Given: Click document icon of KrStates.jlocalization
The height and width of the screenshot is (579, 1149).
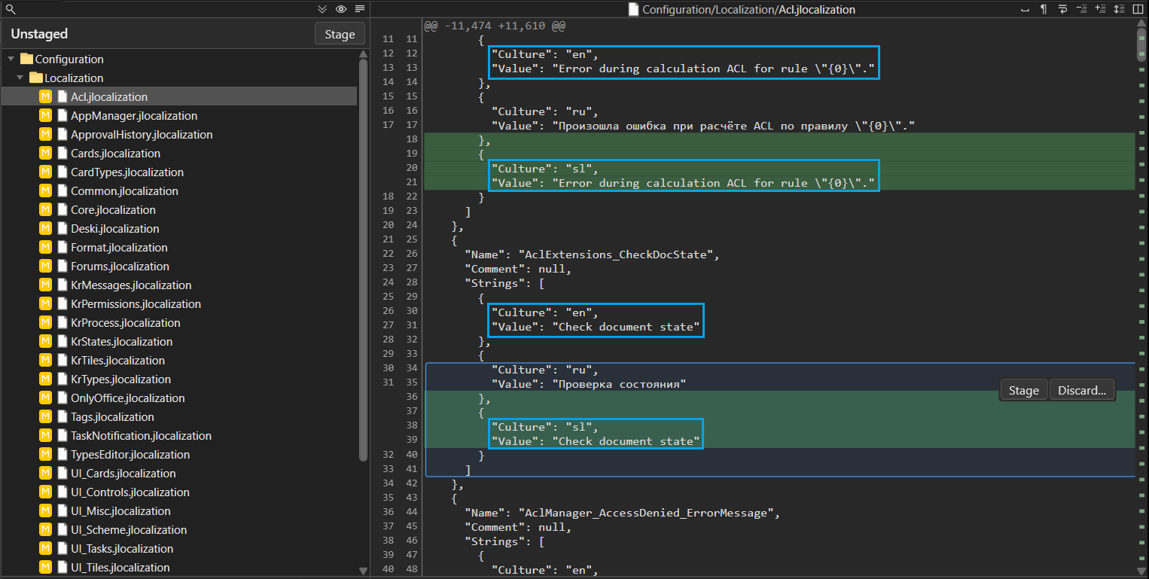Looking at the screenshot, I should pos(62,341).
